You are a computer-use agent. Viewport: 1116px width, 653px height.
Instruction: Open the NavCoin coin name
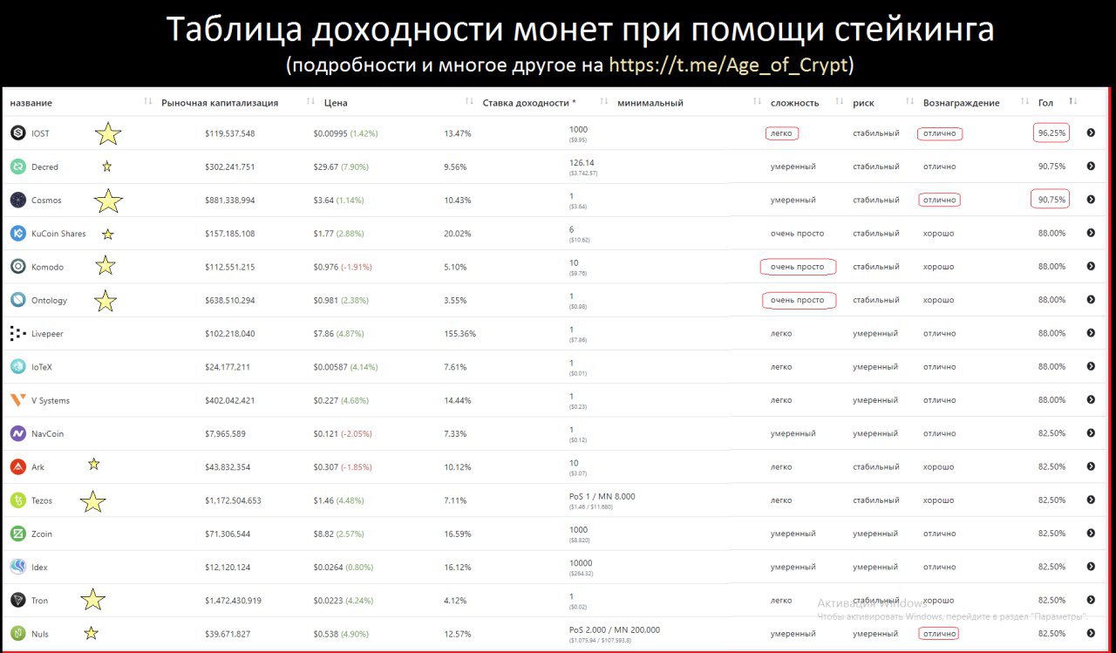click(47, 434)
